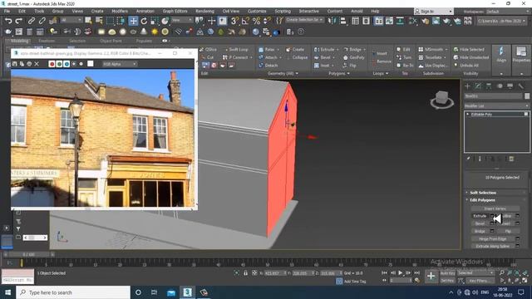Open the Create Selection Set dropdown

pyautogui.click(x=304, y=20)
